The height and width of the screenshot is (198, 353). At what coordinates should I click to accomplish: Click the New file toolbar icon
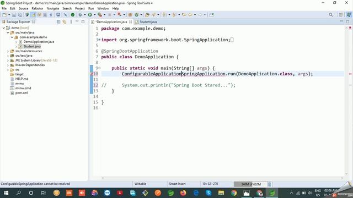coord(4,15)
